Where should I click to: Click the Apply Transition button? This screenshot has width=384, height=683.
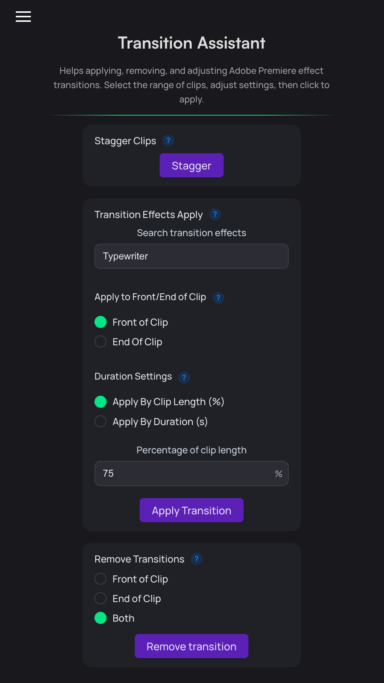click(x=191, y=510)
